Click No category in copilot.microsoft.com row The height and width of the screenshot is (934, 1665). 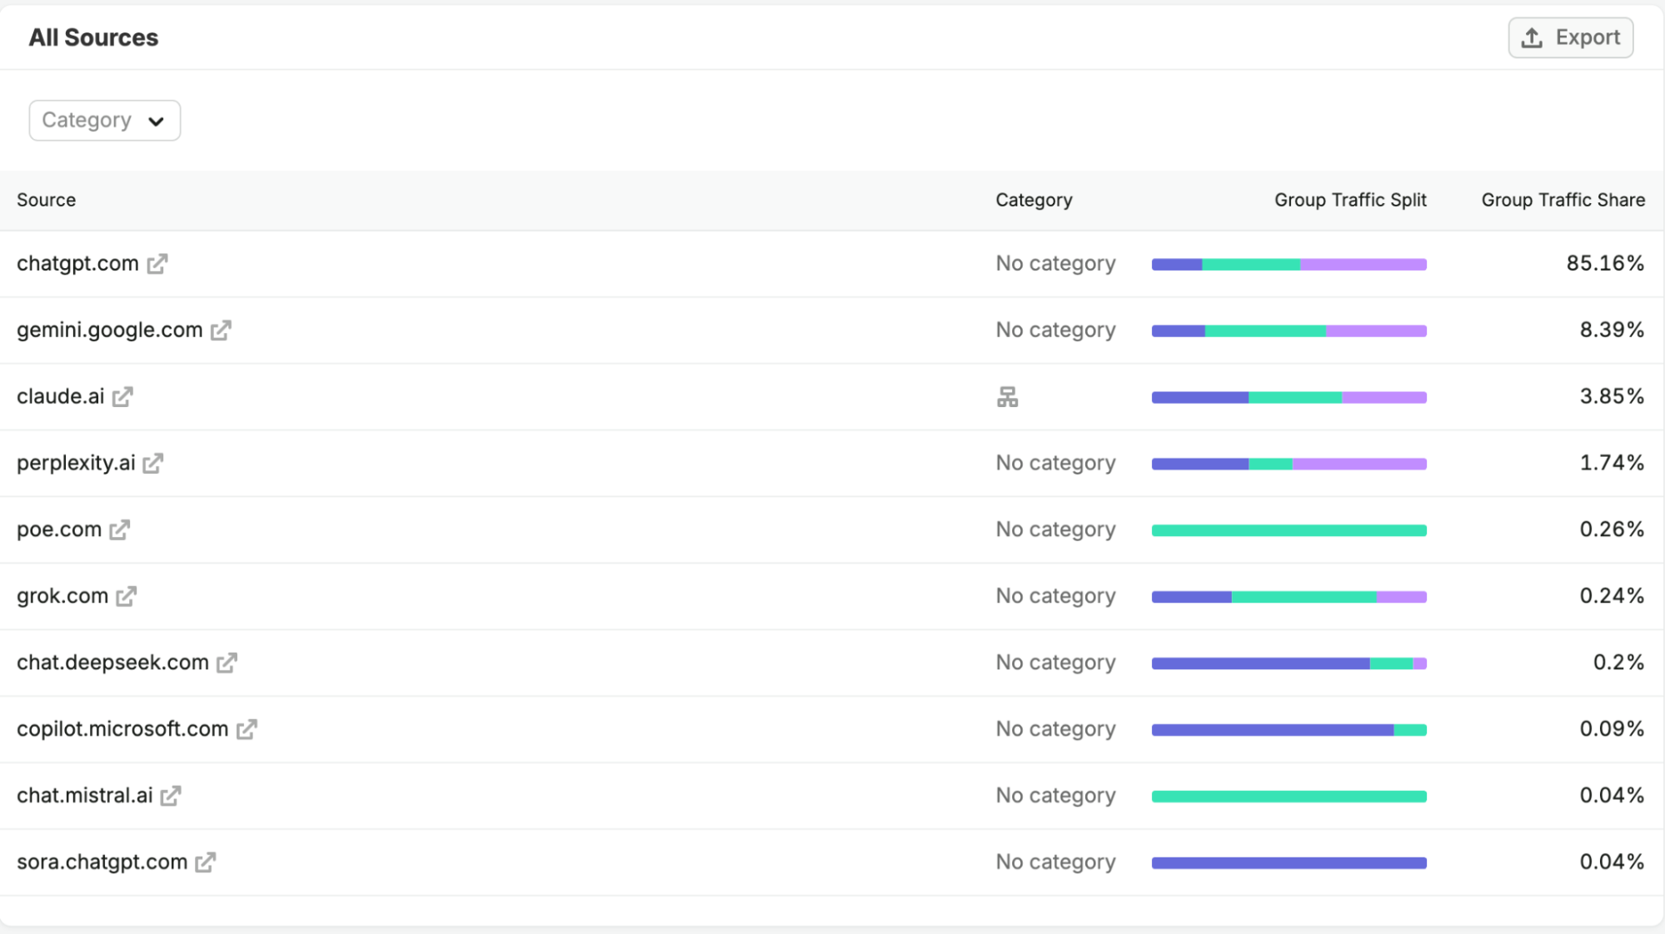pyautogui.click(x=1055, y=730)
